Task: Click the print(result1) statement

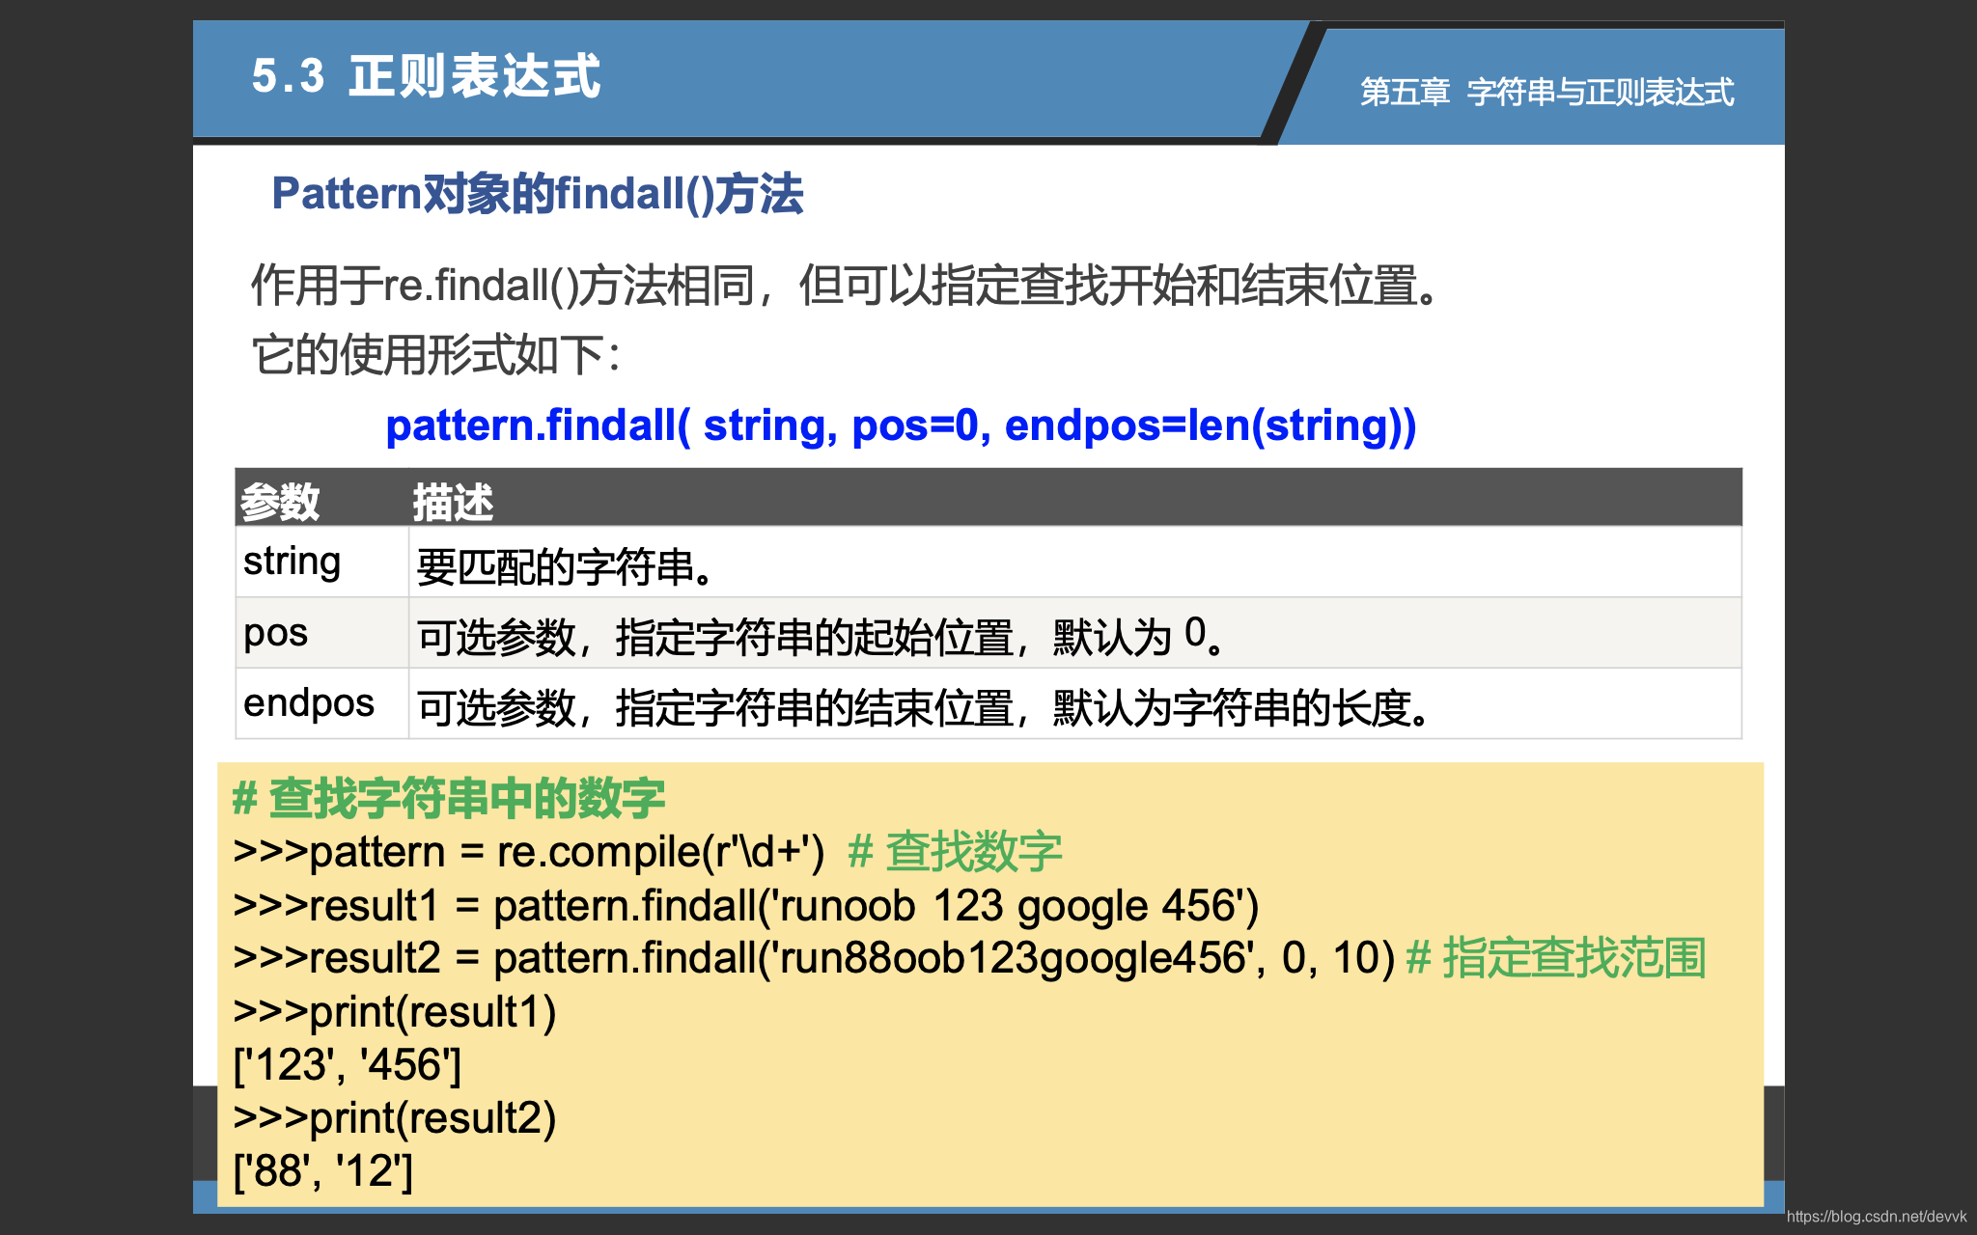Action: (393, 1011)
